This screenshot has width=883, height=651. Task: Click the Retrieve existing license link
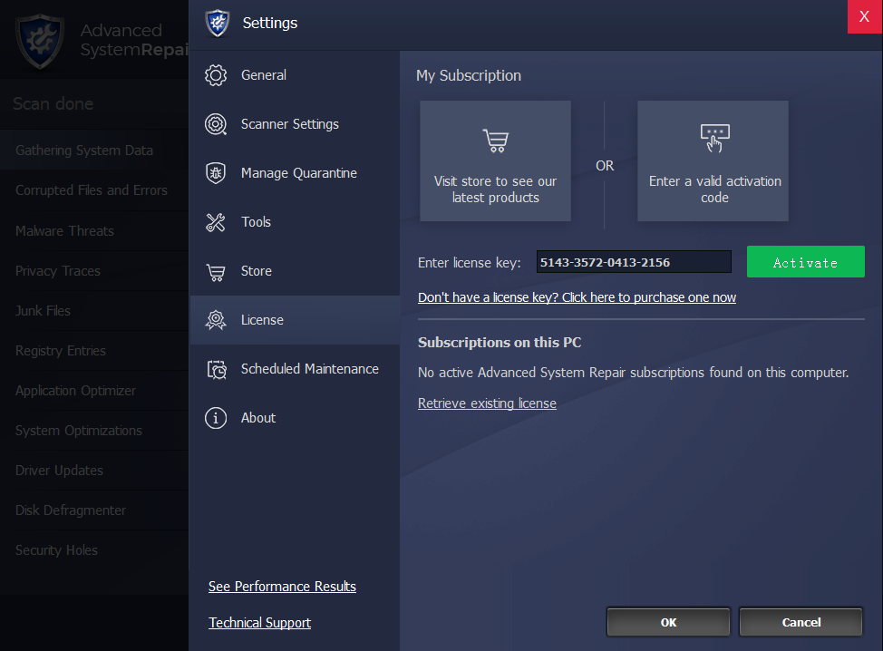487,403
